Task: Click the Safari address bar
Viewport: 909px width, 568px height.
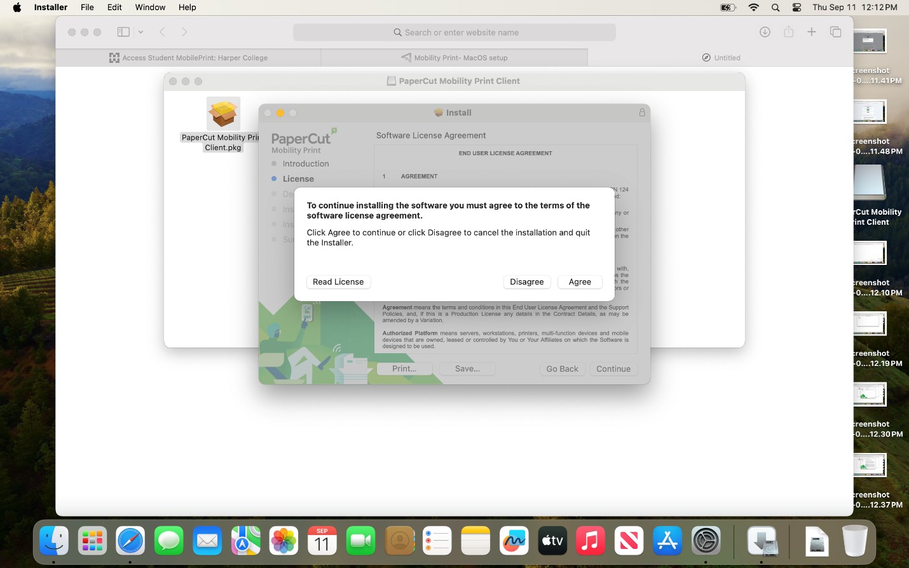Action: [454, 32]
